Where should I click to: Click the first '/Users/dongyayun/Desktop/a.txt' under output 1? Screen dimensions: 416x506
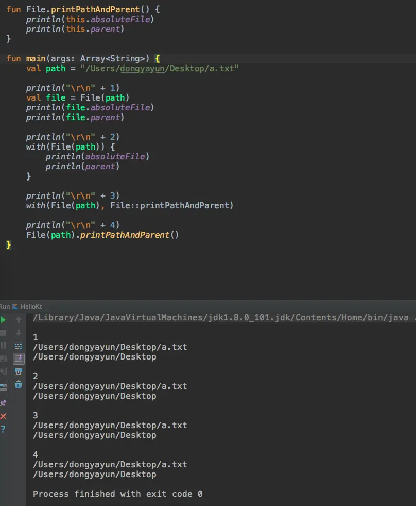(110, 347)
